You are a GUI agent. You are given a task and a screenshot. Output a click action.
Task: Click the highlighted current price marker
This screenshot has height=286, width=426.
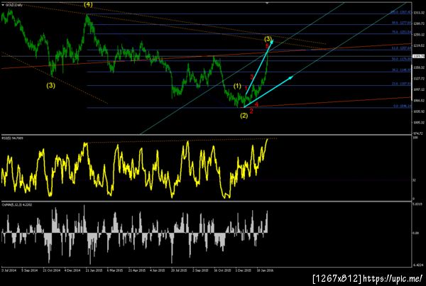tap(418, 56)
